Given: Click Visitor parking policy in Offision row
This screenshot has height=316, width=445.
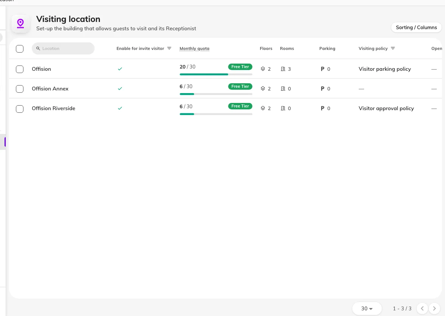Looking at the screenshot, I should 384,69.
